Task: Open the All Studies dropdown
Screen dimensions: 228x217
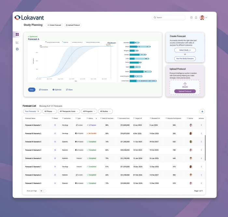Action: (106, 111)
